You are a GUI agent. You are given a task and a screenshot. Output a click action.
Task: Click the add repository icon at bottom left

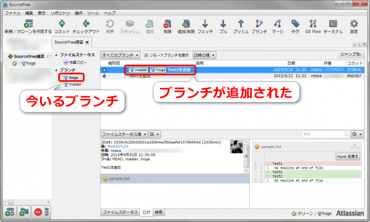pos(10,212)
